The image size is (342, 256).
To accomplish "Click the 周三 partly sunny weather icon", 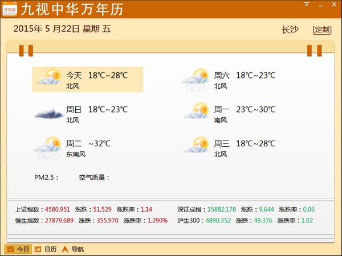I will (197, 145).
